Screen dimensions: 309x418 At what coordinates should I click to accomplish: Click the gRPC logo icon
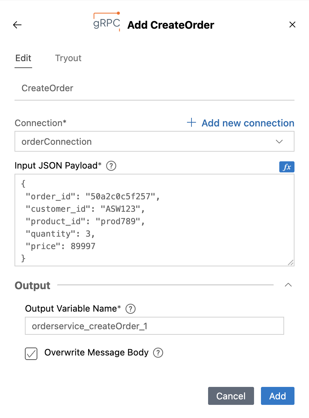tap(107, 22)
